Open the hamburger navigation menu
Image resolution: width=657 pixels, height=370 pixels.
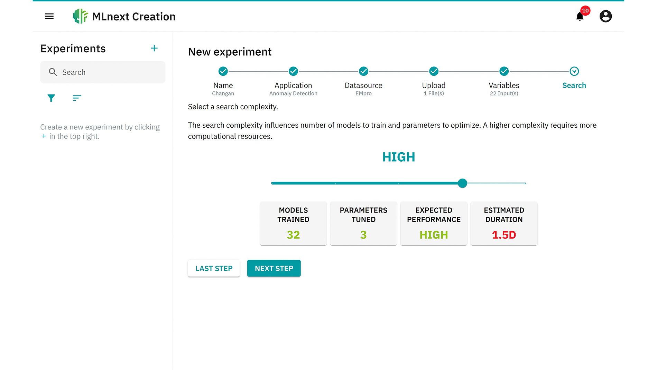point(49,16)
